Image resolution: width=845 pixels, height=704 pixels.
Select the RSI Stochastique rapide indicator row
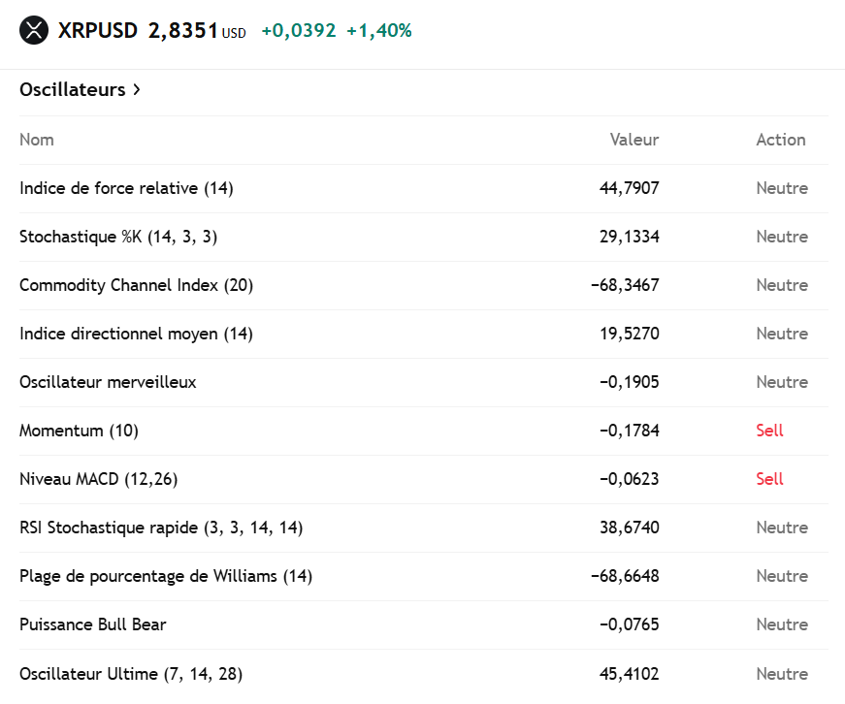161,528
